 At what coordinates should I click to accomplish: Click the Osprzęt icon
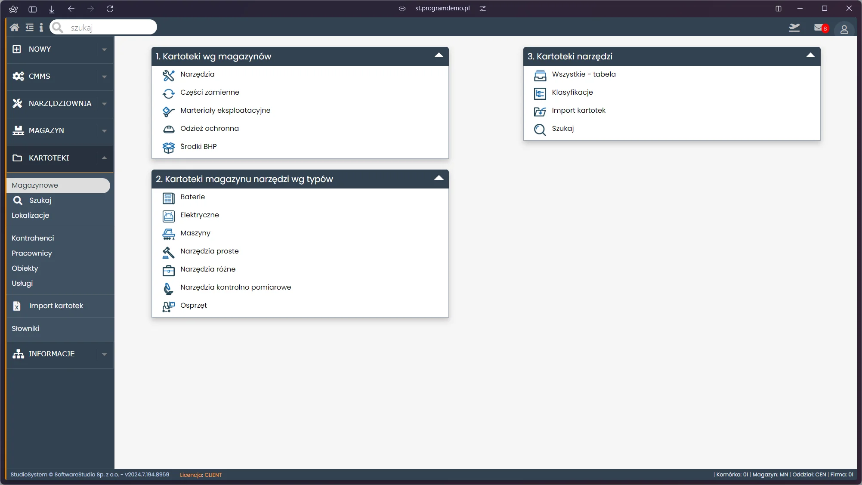point(168,306)
